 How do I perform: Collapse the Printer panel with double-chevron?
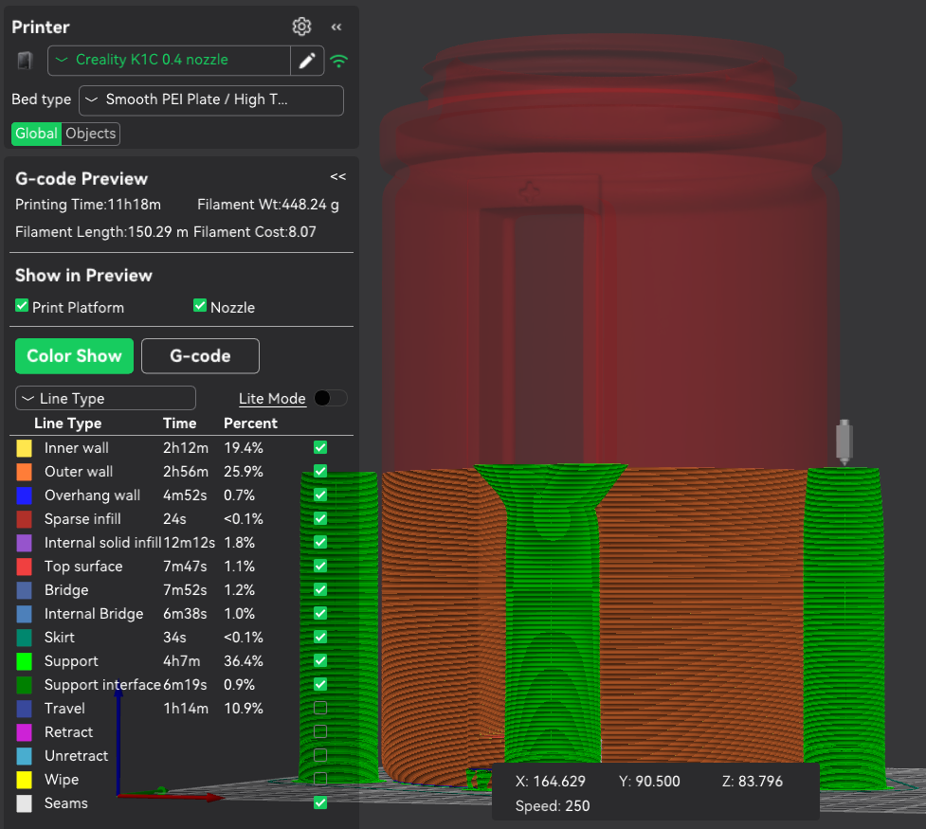[336, 27]
